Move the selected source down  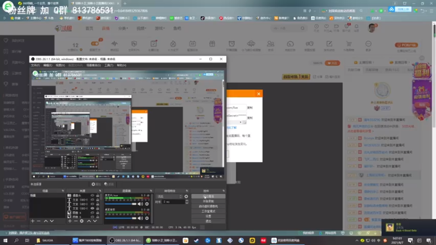point(95,221)
